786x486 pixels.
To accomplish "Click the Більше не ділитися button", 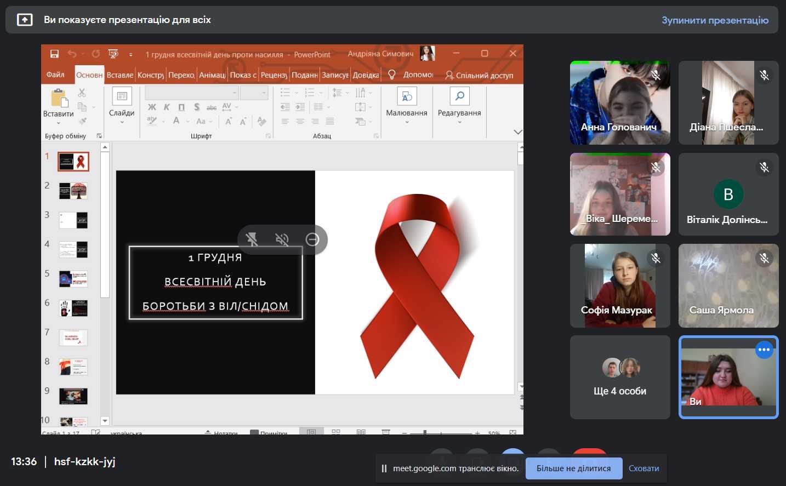I will 573,468.
